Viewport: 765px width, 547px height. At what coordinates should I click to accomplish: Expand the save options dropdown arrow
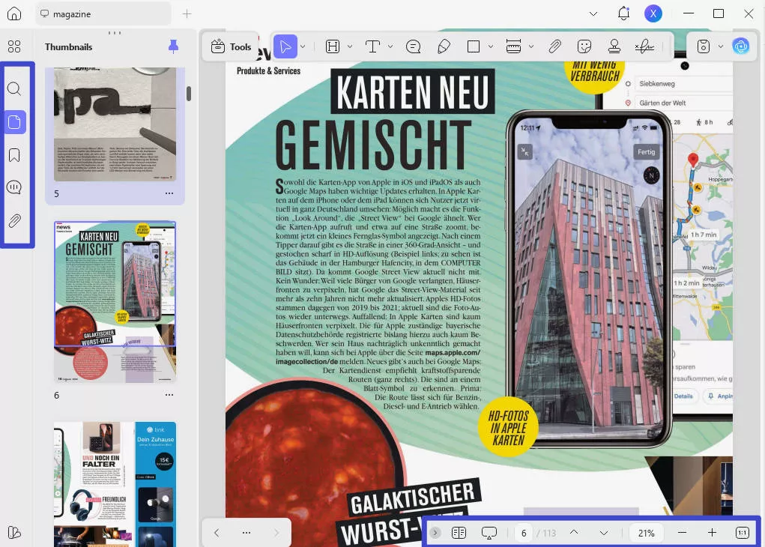coord(720,46)
